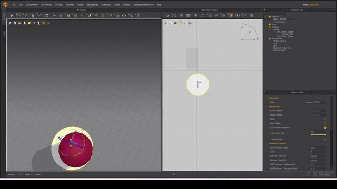The image size is (337, 189).
Task: Select Default Camera in Scene Browser
Action: point(279,41)
